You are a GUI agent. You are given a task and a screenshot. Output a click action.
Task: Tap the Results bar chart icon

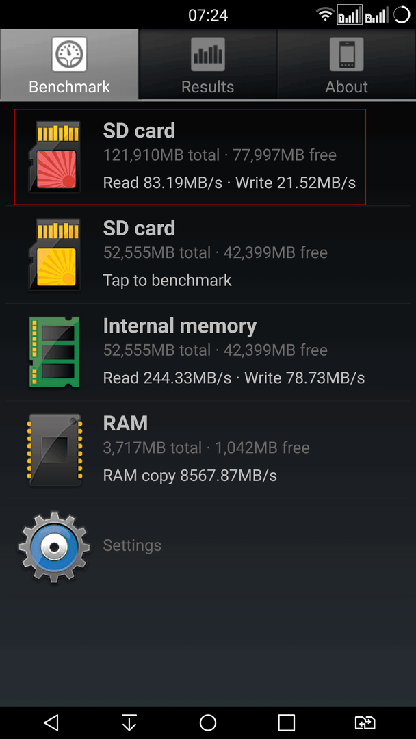click(x=208, y=54)
